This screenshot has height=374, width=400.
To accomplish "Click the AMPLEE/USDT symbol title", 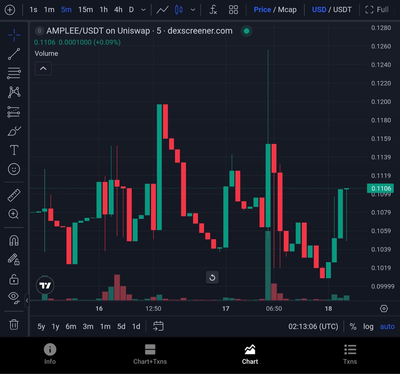I will click(139, 31).
